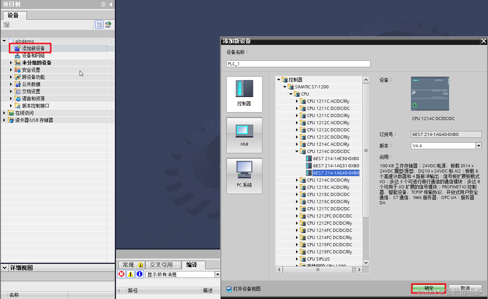Screen dimensions: 488x299
Task: Expand the git-demo project node
Action: pos(4,41)
